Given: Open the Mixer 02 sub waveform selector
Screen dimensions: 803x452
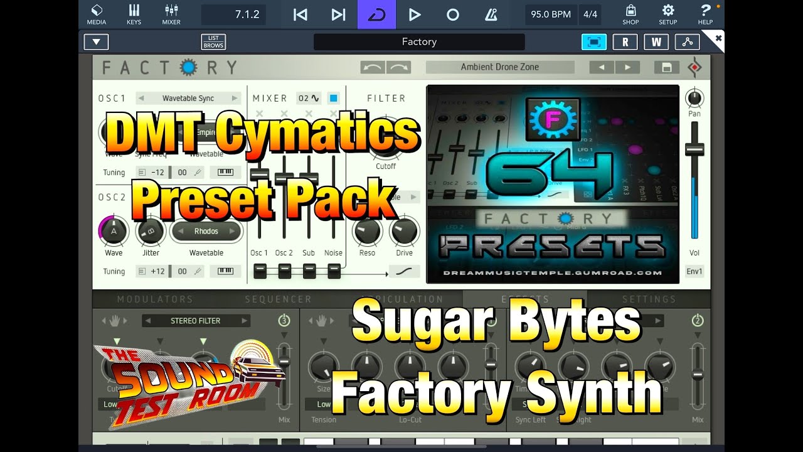Looking at the screenshot, I should pyautogui.click(x=309, y=99).
